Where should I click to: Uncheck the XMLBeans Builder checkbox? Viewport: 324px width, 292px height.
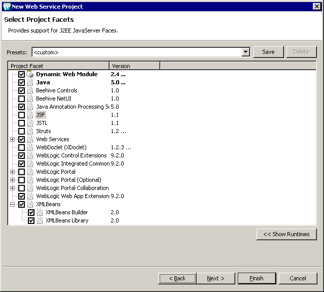click(x=31, y=212)
